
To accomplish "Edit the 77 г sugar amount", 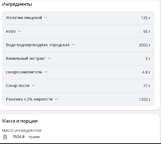I will click(147, 86).
